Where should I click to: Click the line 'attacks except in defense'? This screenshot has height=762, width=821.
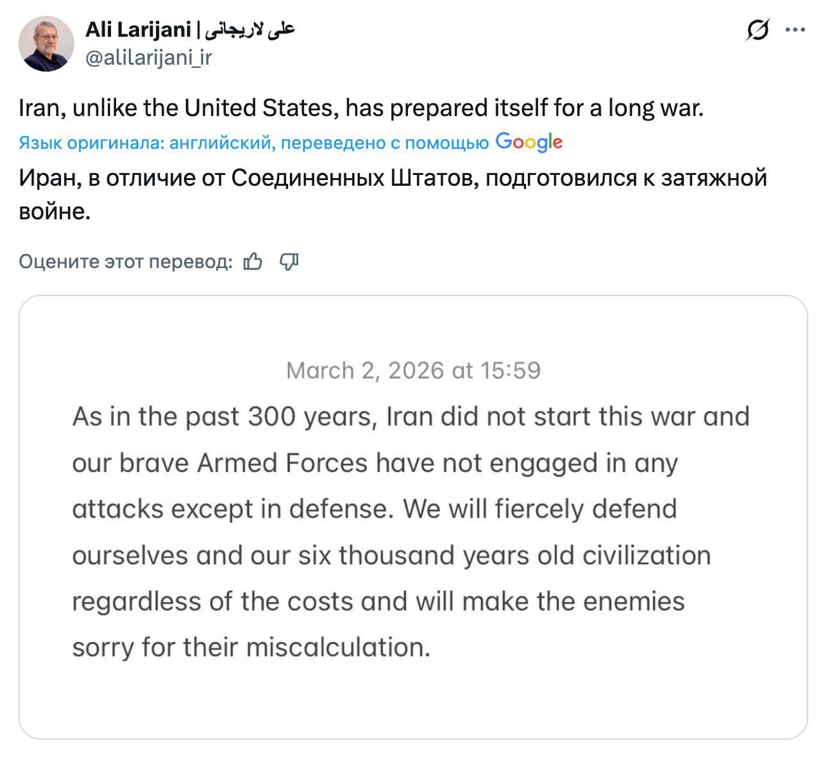(374, 509)
